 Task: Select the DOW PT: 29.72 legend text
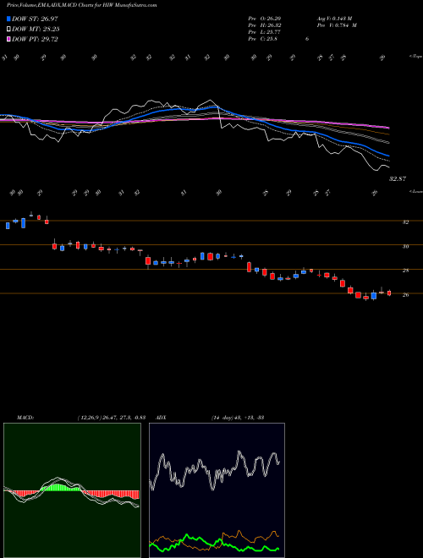tap(35, 39)
